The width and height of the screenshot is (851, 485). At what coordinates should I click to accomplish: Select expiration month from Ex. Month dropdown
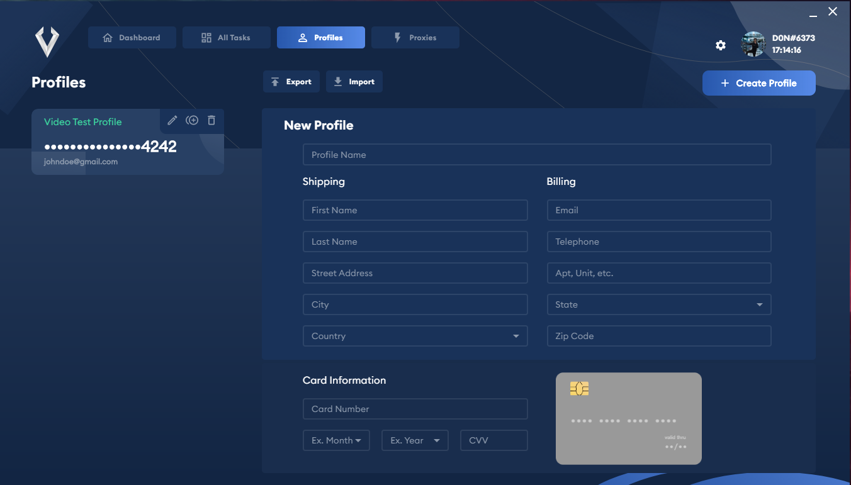336,440
